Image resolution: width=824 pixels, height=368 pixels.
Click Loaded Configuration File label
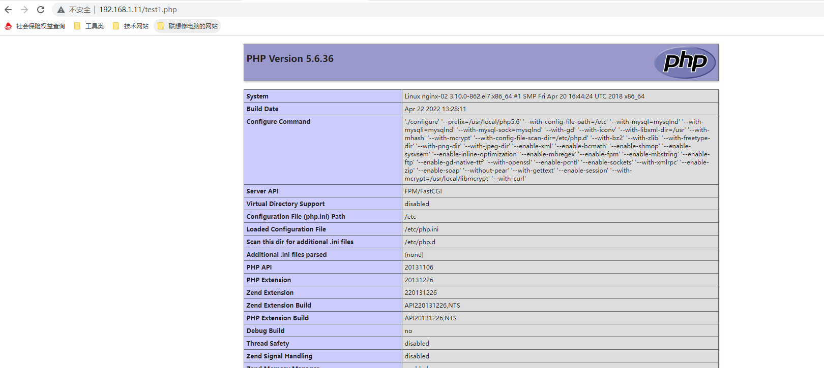[x=286, y=229]
